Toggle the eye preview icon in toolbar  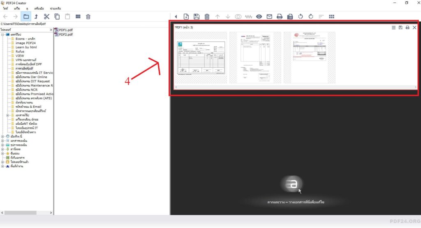[259, 16]
